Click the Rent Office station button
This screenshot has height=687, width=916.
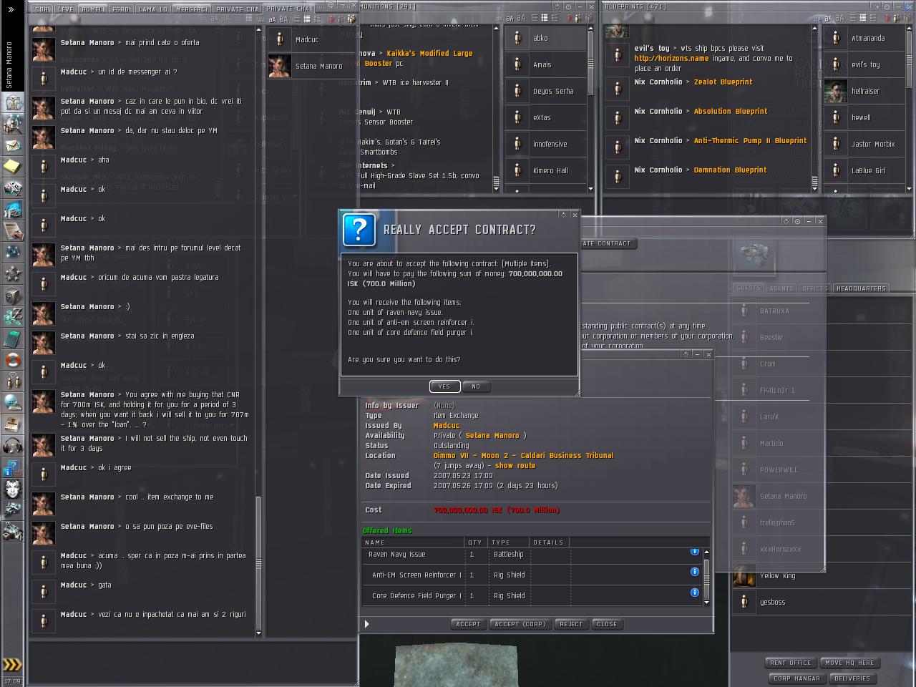click(x=790, y=663)
